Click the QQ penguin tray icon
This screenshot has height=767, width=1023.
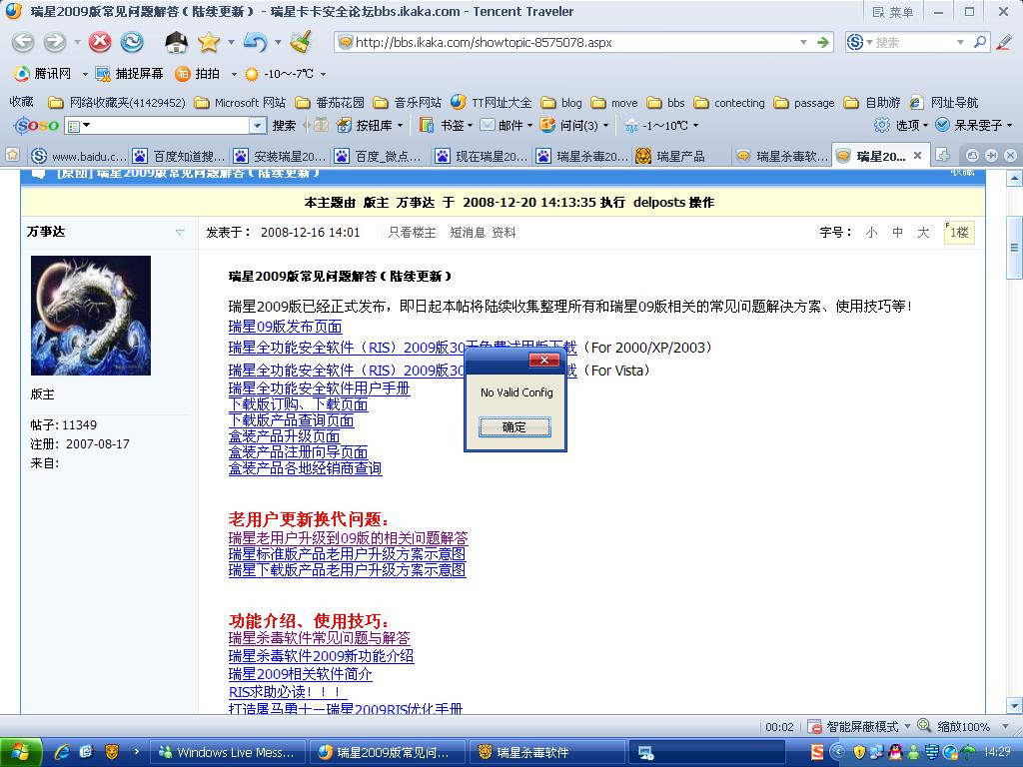click(x=894, y=752)
